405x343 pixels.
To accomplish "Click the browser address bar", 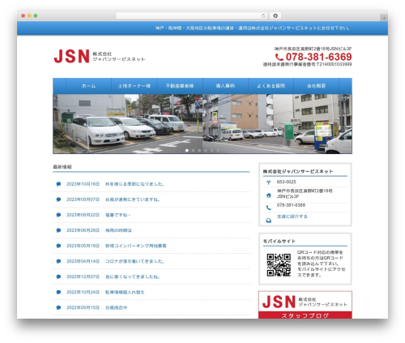I will tap(191, 16).
